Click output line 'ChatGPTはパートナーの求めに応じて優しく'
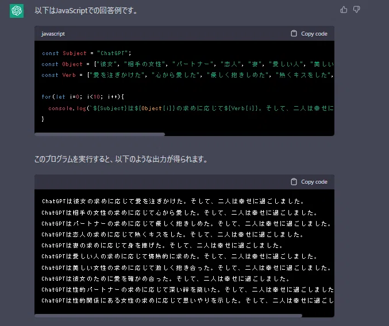The width and height of the screenshot is (389, 326). (186, 224)
